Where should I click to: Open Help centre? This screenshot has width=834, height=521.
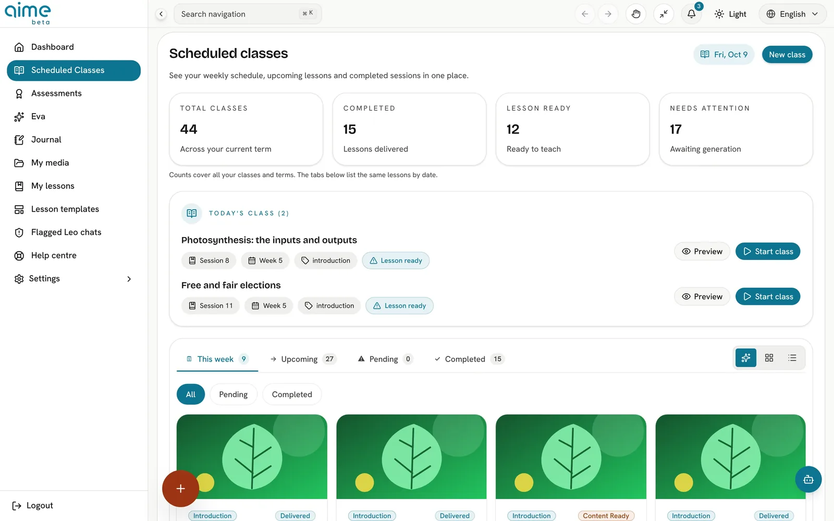tap(73, 255)
